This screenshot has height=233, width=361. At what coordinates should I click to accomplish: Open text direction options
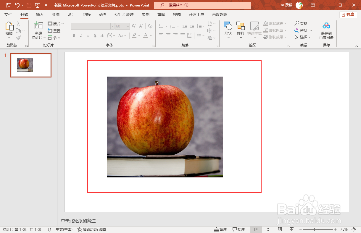tap(212, 24)
